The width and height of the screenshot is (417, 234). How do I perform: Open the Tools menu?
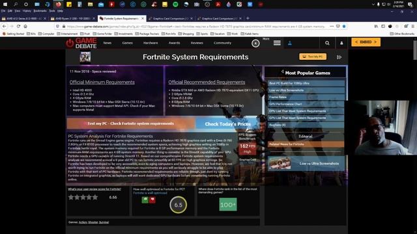tap(52, 11)
